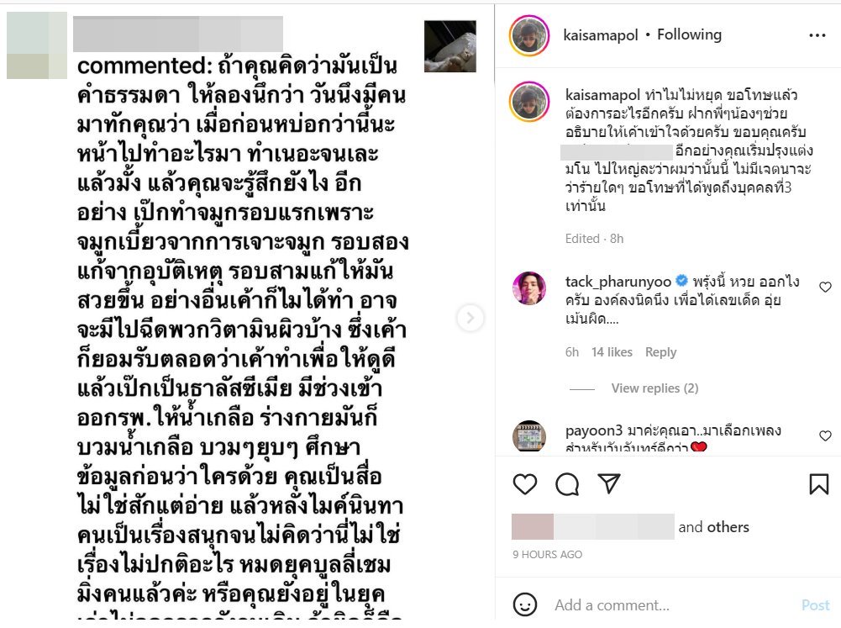Screen dimensions: 841x628
Task: Share post via paper plane icon
Action: point(609,483)
